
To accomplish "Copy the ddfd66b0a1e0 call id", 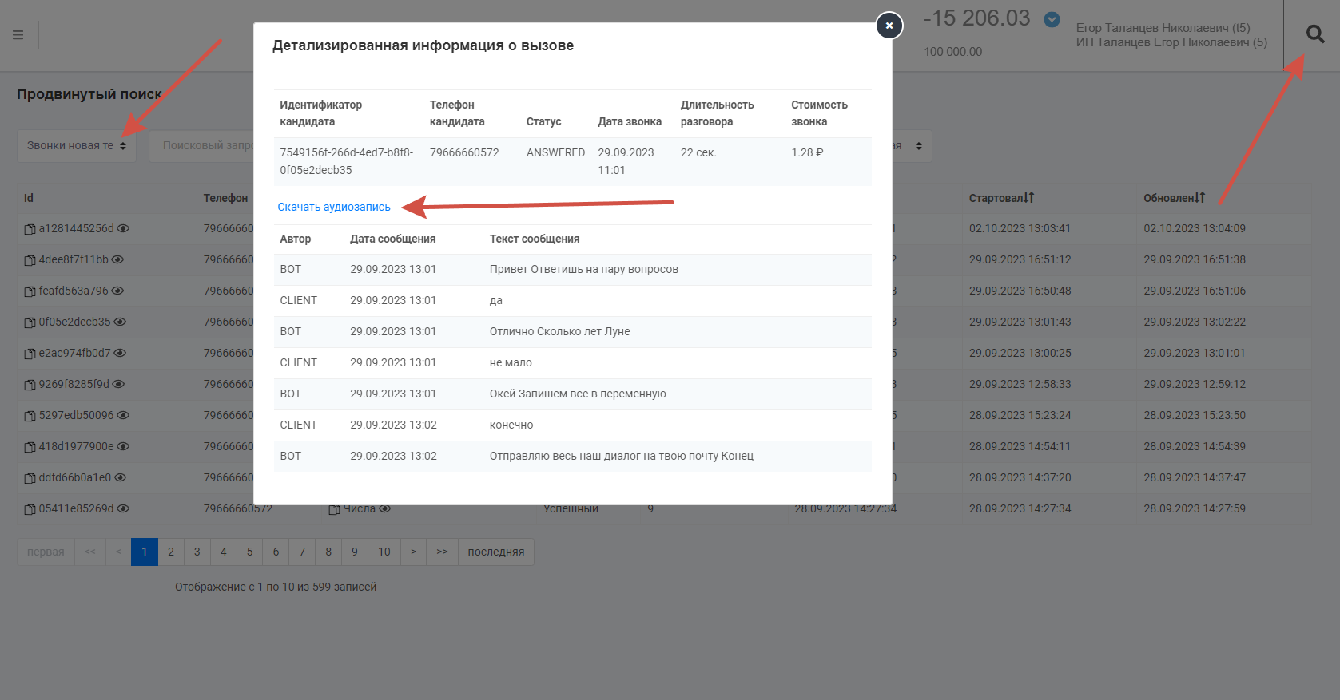I will tap(30, 478).
